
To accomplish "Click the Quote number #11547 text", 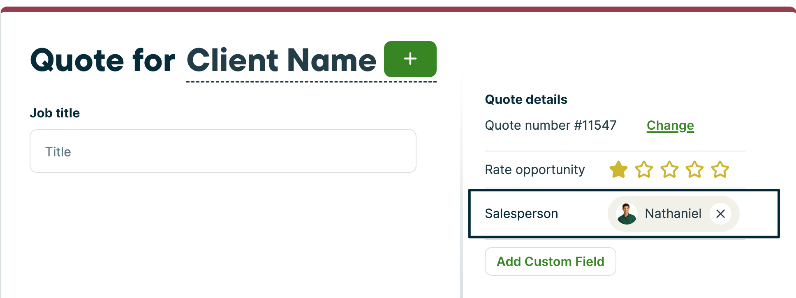I will coord(551,125).
